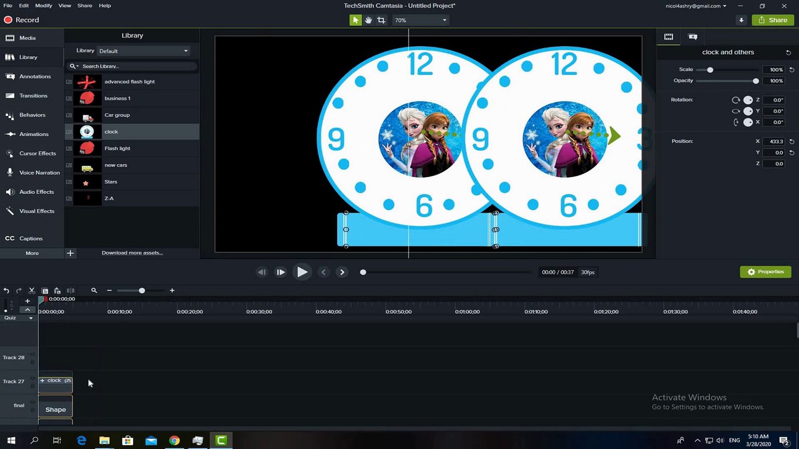Open the Help menu
799x449 pixels.
(x=105, y=6)
